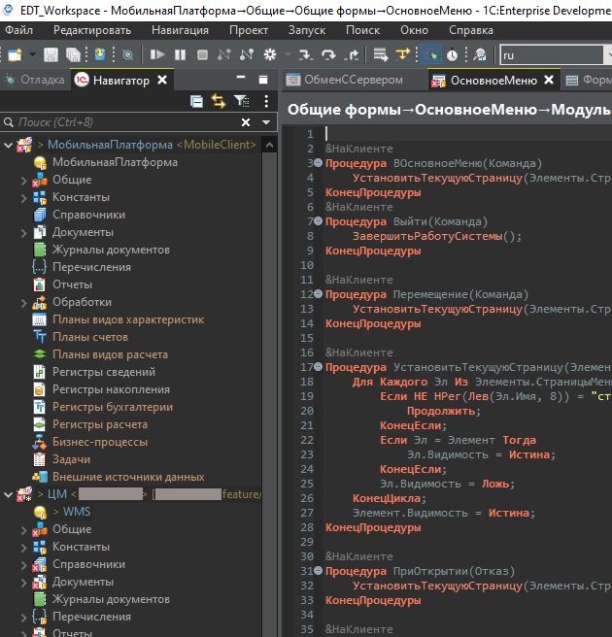Screen dimensions: 612x637
Task: Collapse the МобильнаяПлатформа project tree node
Action: click(7, 145)
